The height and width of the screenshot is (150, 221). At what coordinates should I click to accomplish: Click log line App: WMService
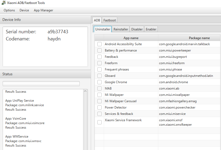(x=17, y=137)
